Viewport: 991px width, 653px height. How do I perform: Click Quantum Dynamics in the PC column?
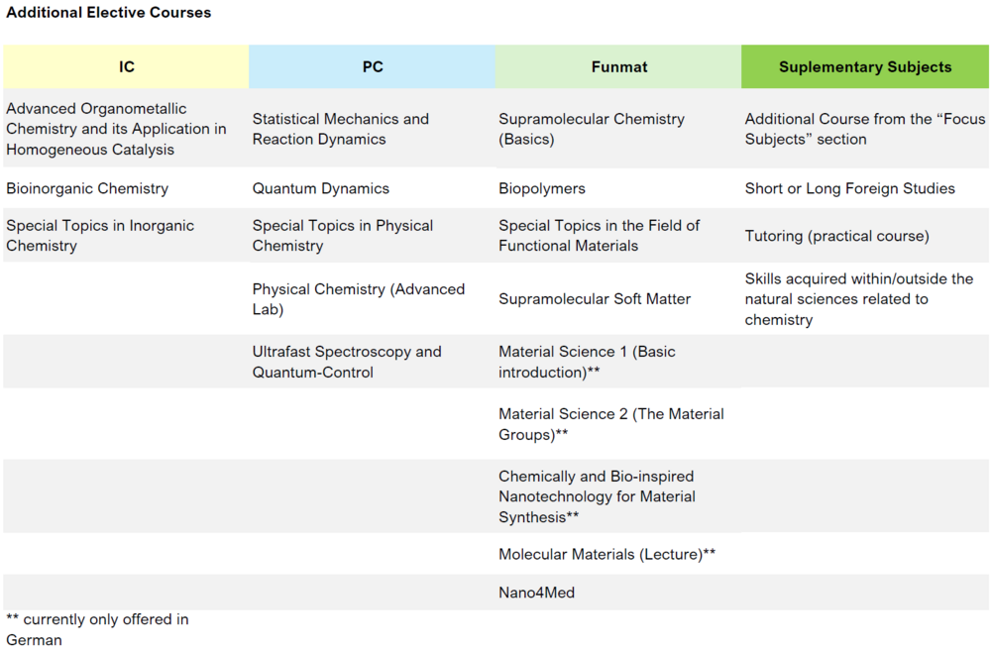click(320, 188)
